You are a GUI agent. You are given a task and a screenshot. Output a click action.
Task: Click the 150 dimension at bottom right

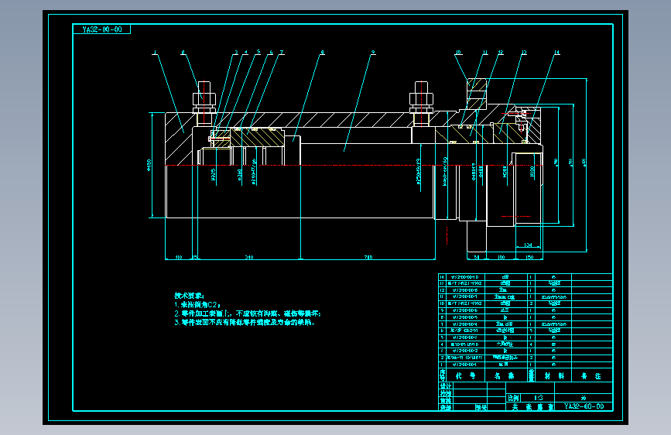click(x=529, y=257)
